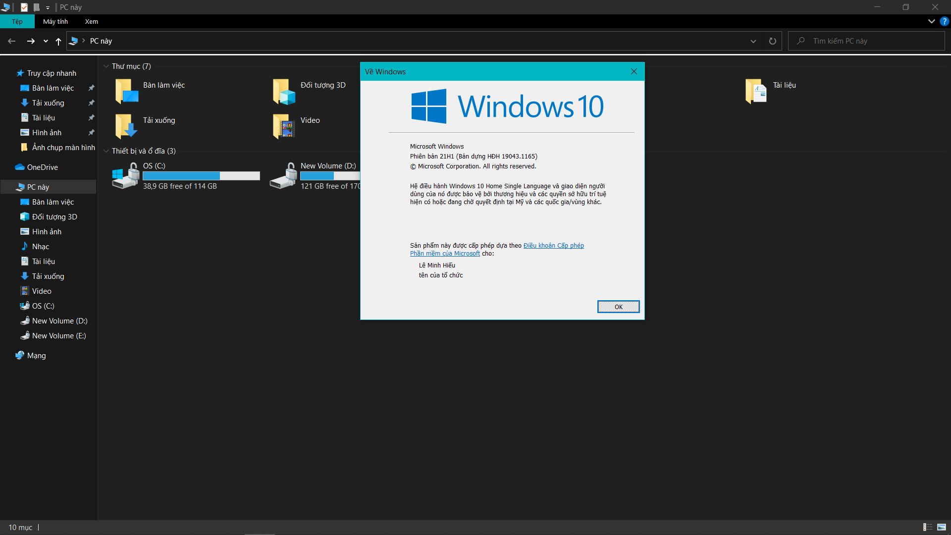The image size is (951, 535).
Task: Open the OS (C:) drive icon
Action: pyautogui.click(x=126, y=176)
